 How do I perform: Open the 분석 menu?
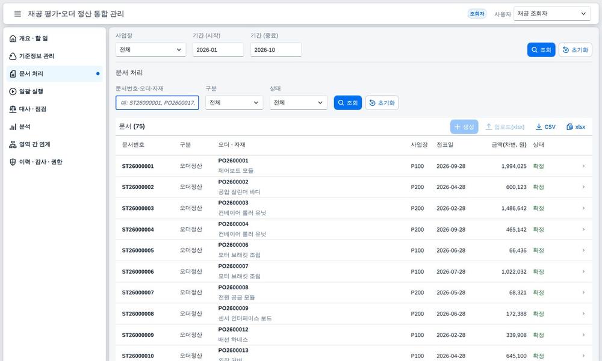pyautogui.click(x=55, y=126)
